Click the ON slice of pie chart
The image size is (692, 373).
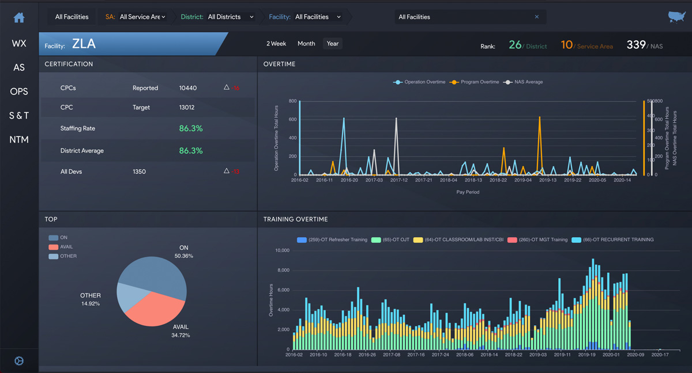(x=159, y=275)
